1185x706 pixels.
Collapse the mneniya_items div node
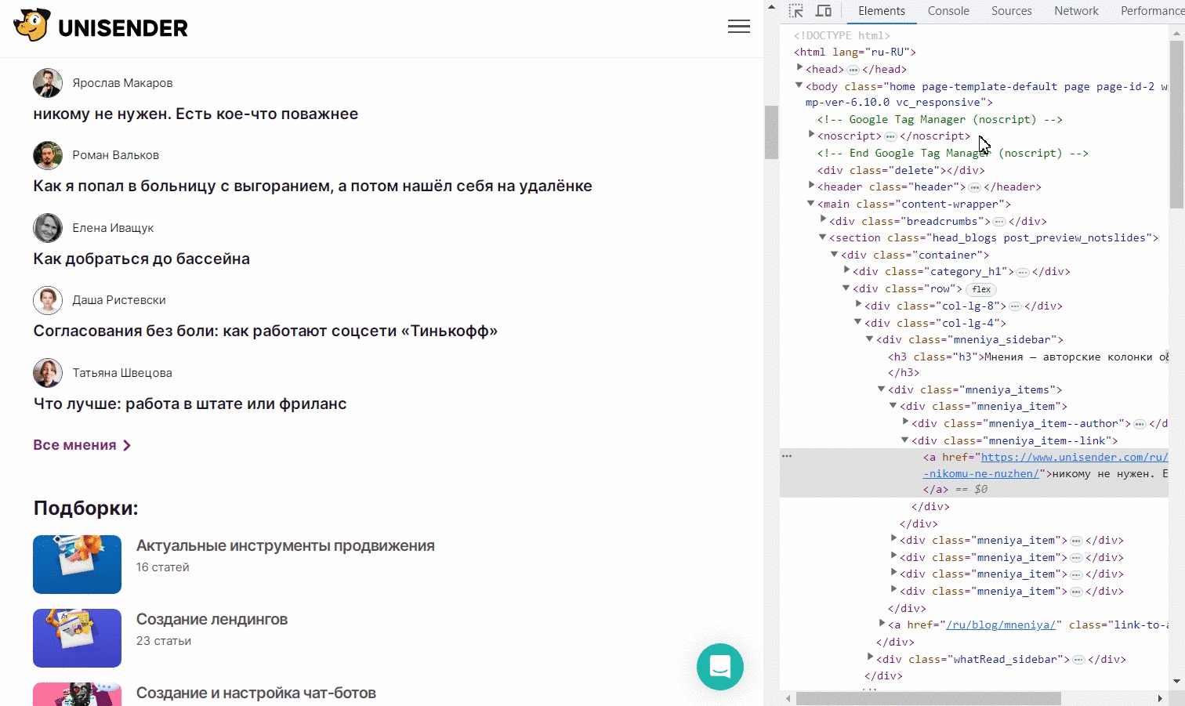(882, 389)
